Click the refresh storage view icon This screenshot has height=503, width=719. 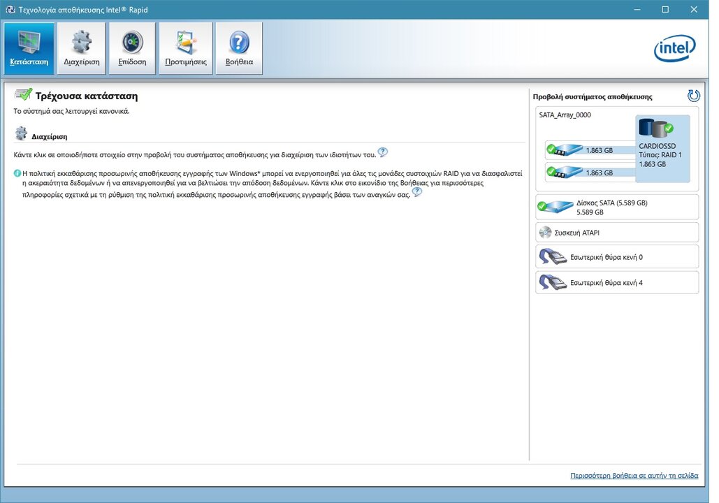tap(693, 96)
